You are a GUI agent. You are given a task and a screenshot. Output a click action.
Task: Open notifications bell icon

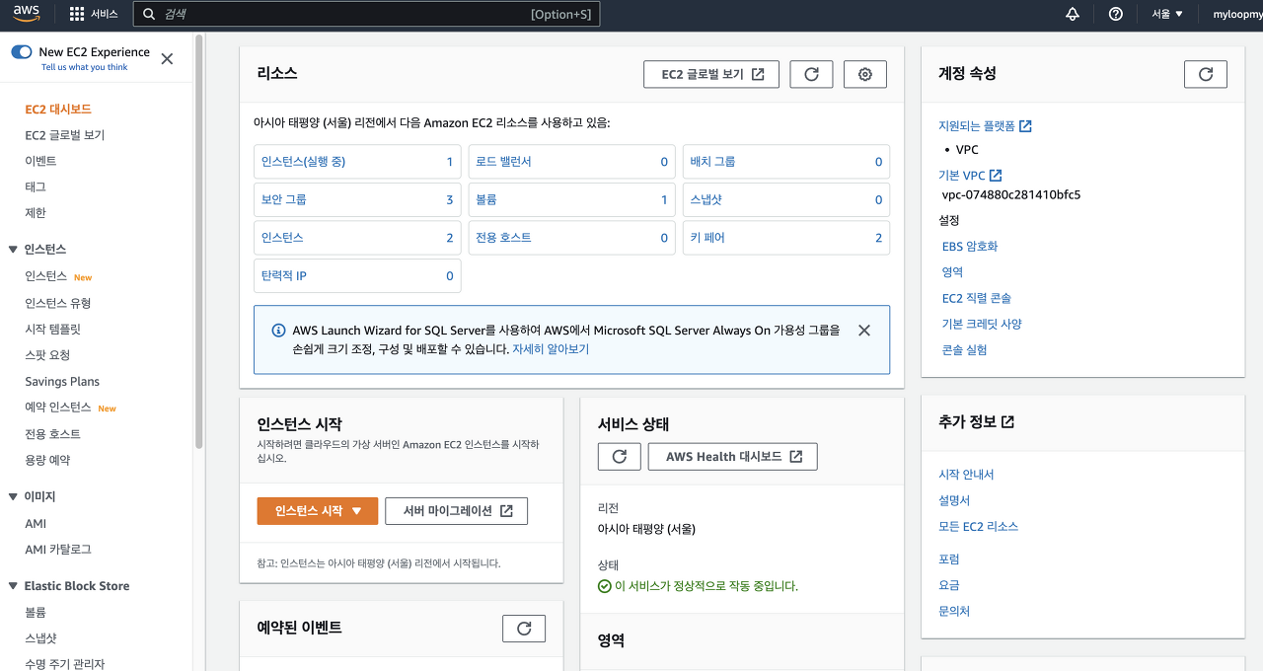pyautogui.click(x=1073, y=14)
